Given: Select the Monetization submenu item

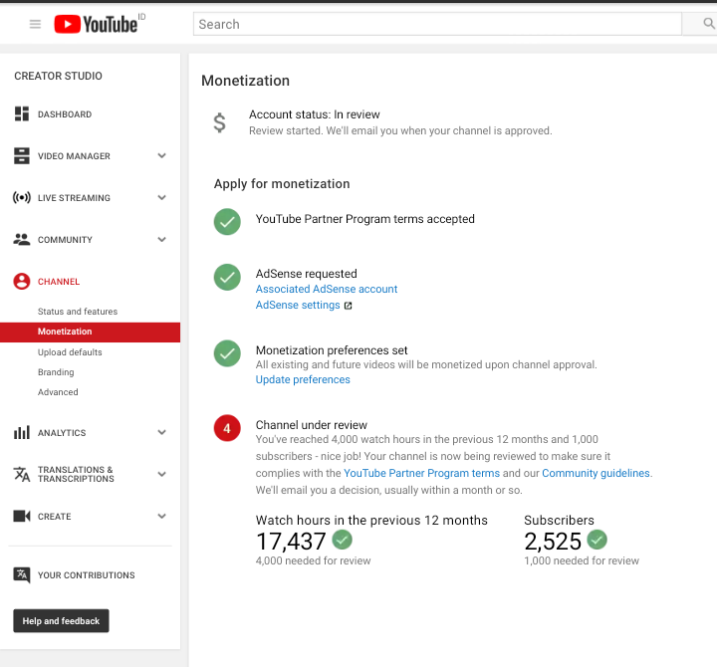Looking at the screenshot, I should (x=90, y=332).
